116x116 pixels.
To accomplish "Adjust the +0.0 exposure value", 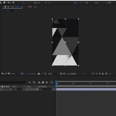I will point(110,74).
